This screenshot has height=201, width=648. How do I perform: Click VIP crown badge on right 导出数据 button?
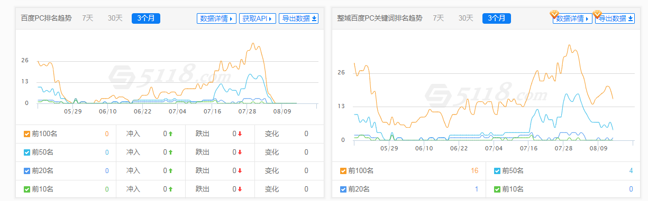point(598,14)
